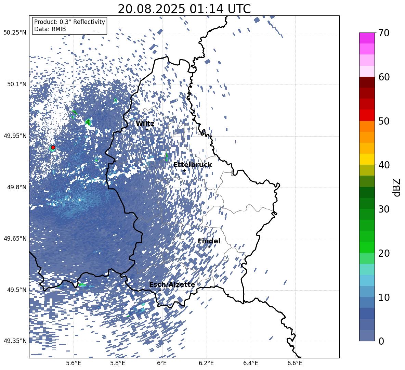
Task: Click the 49.65°N latitude label
Action: 15,238
